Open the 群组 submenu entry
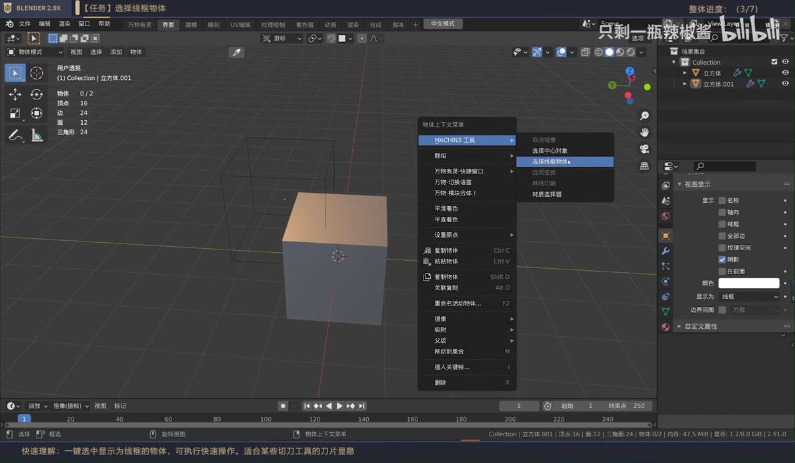 (x=467, y=156)
